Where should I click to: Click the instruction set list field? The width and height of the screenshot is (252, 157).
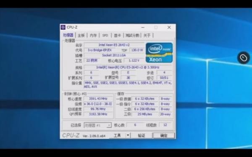(x=128, y=85)
